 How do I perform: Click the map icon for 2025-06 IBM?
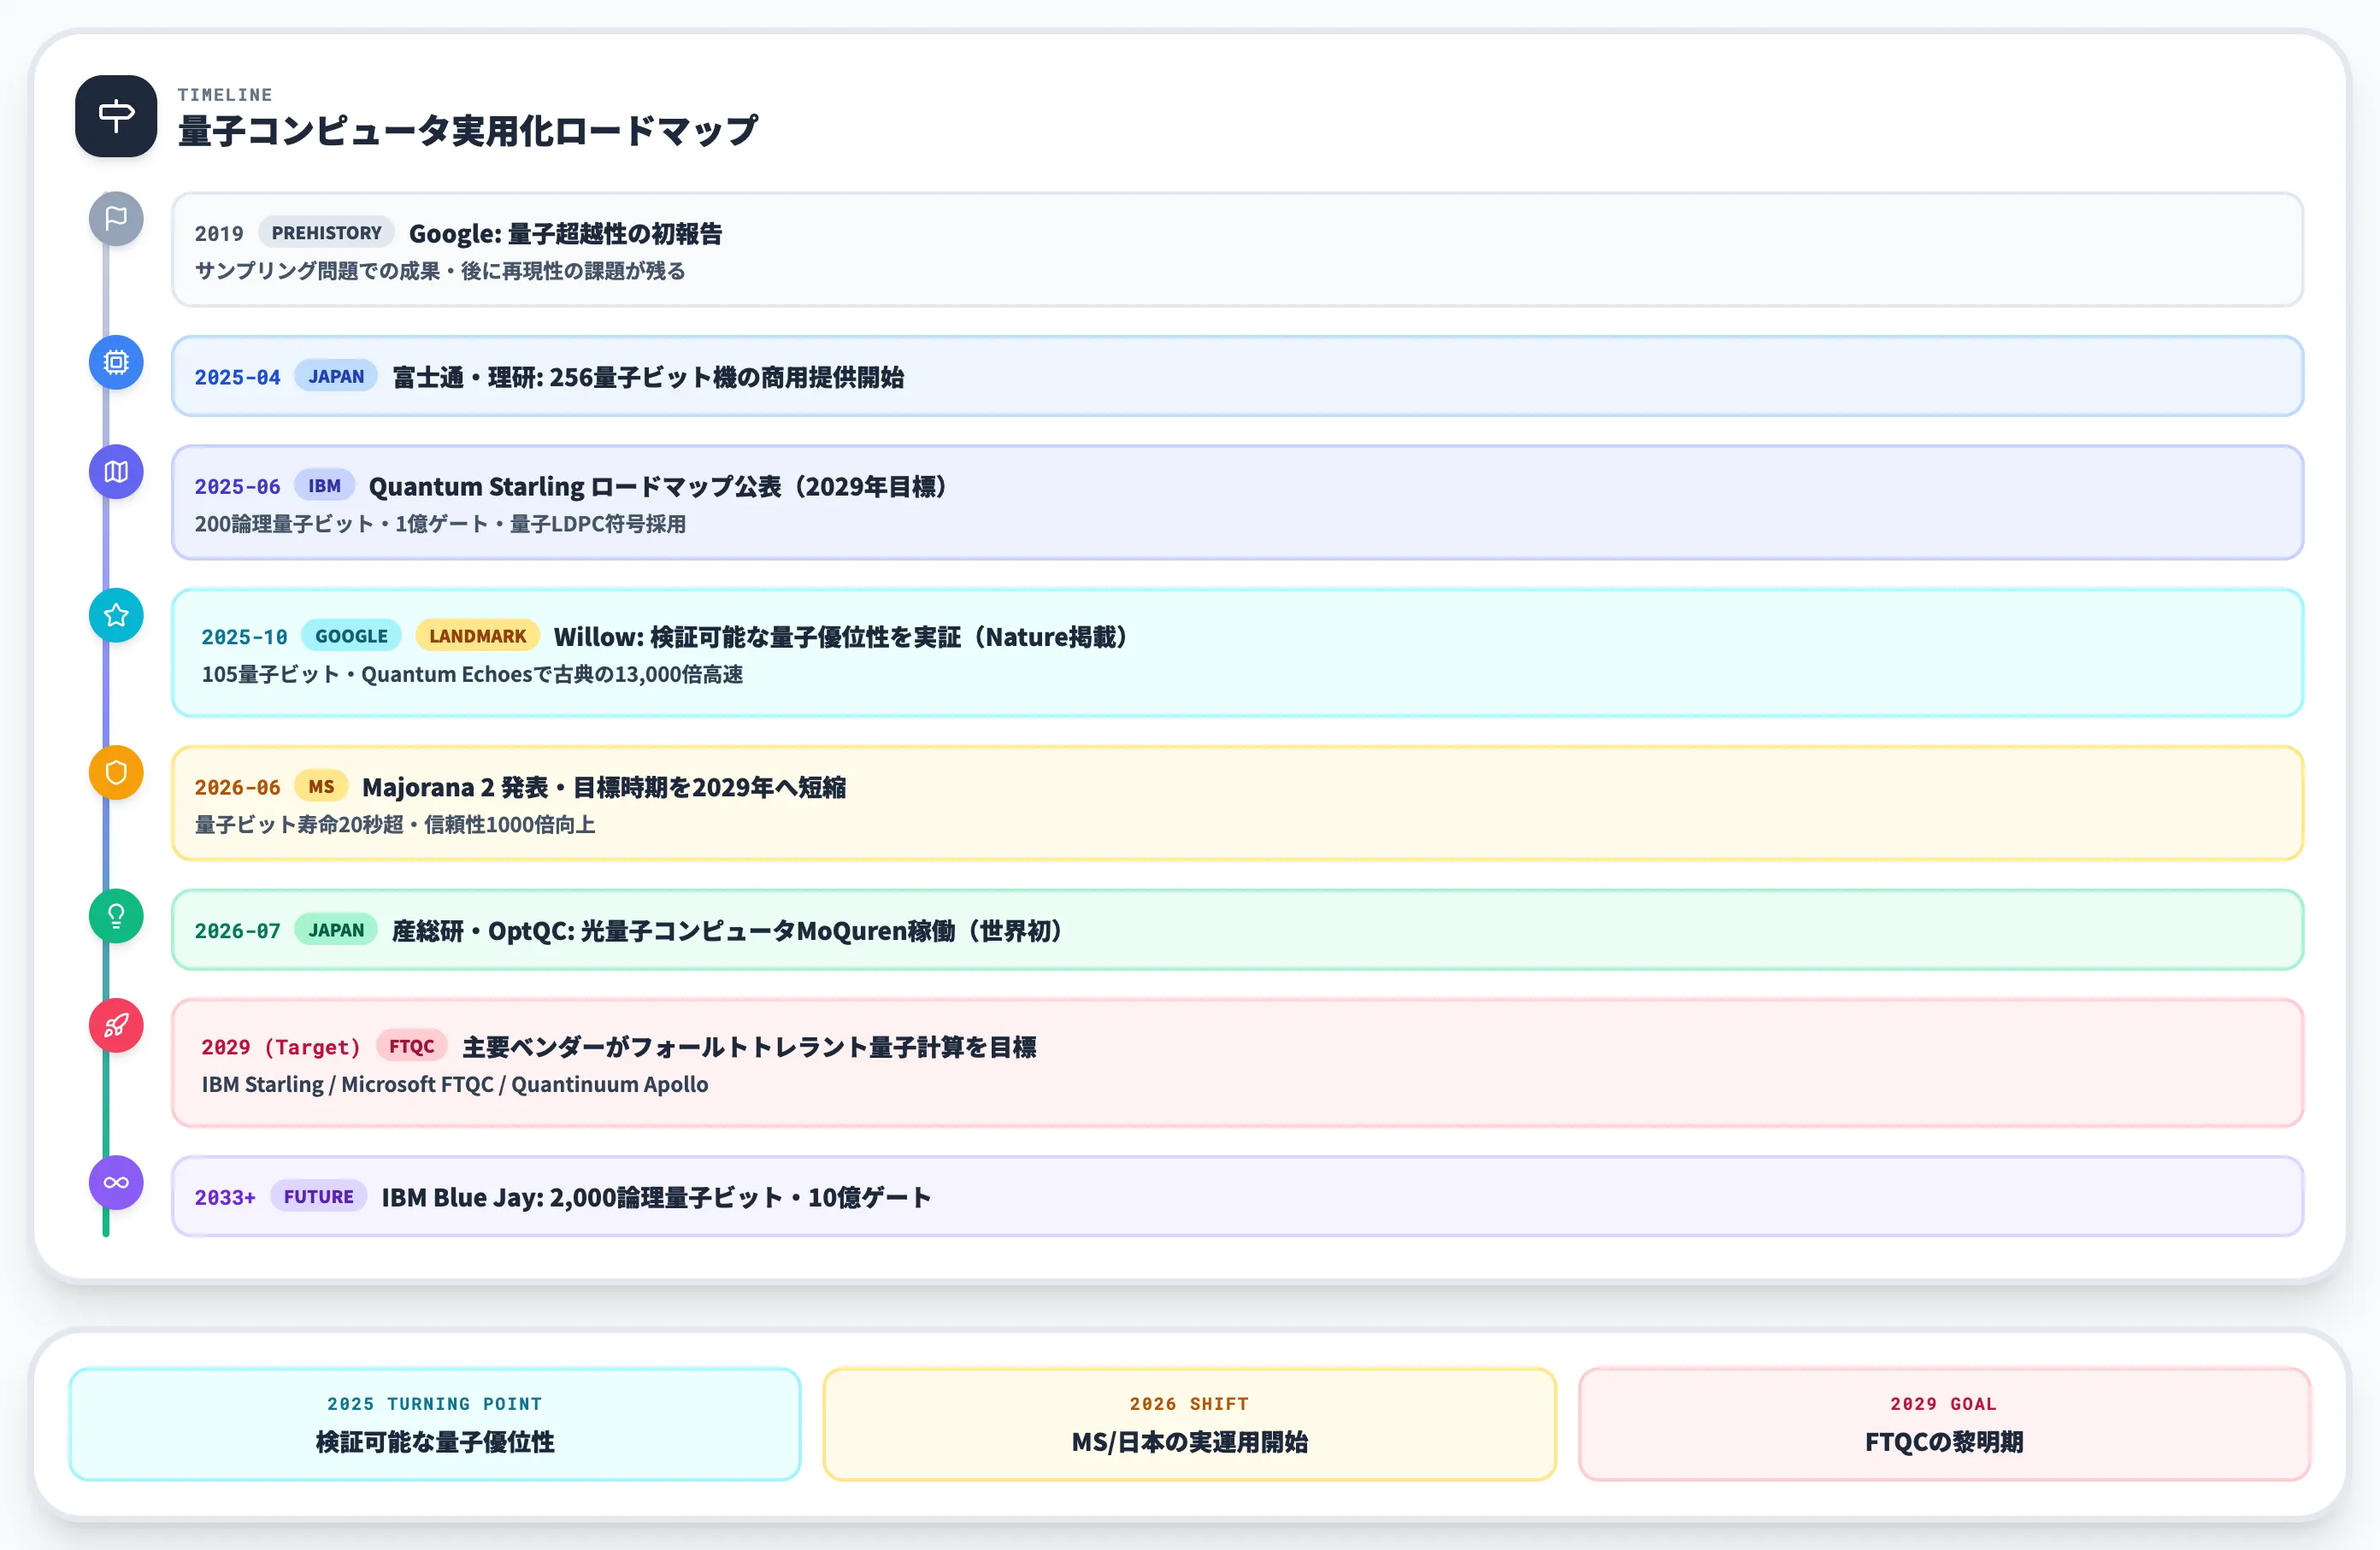(x=116, y=472)
